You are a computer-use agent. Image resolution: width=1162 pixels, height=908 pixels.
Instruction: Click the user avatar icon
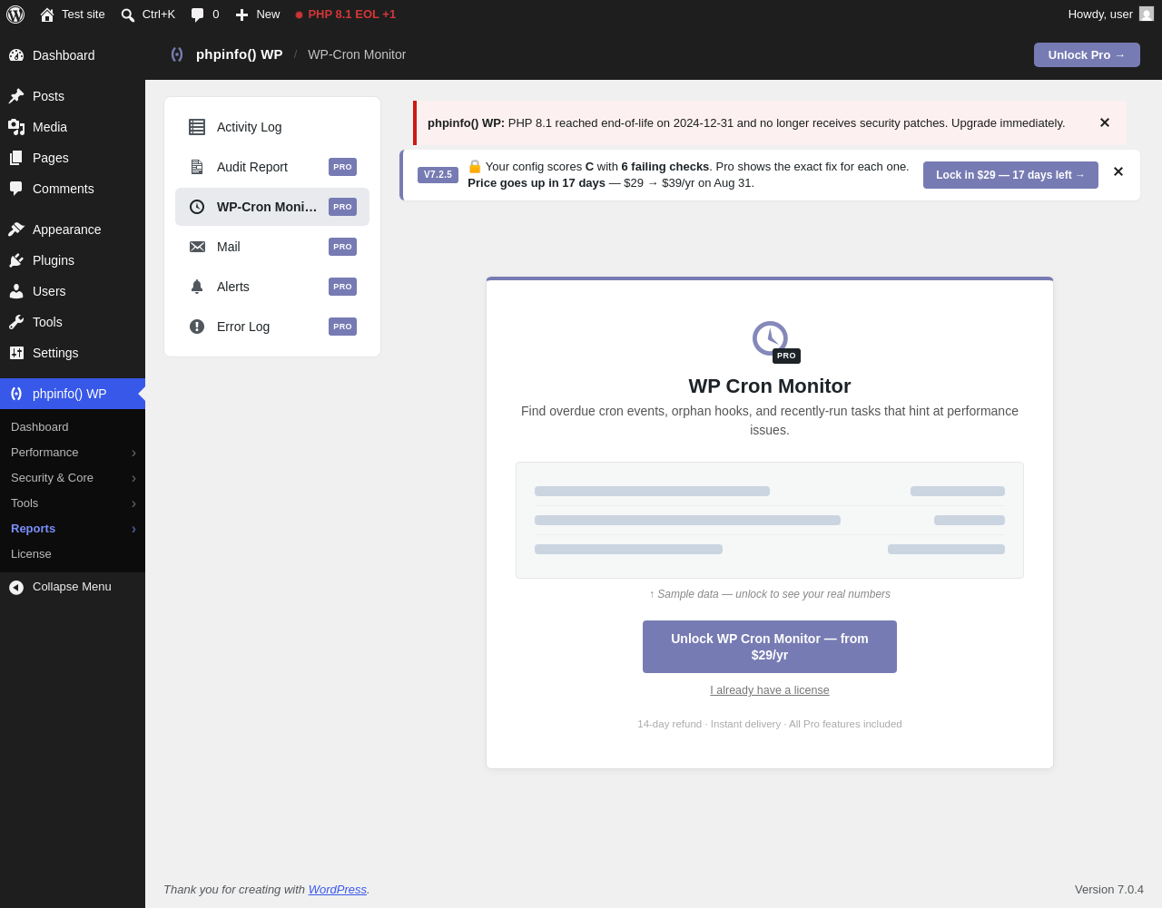pyautogui.click(x=1147, y=14)
